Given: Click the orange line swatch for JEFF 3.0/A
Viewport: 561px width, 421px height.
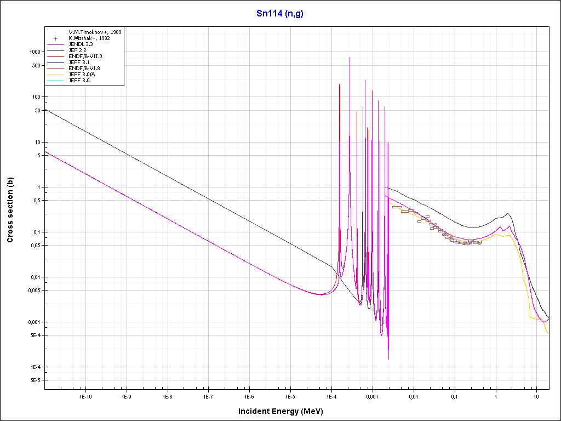Looking at the screenshot, I should tap(56, 75).
